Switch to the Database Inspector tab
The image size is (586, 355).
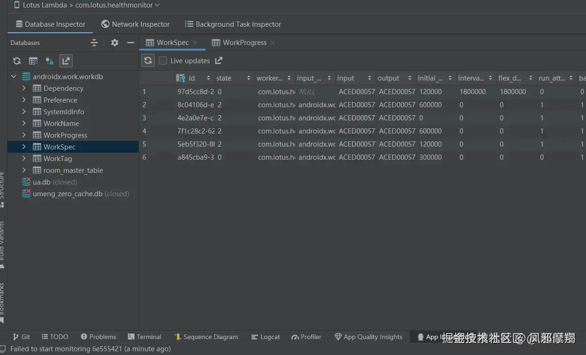(50, 24)
